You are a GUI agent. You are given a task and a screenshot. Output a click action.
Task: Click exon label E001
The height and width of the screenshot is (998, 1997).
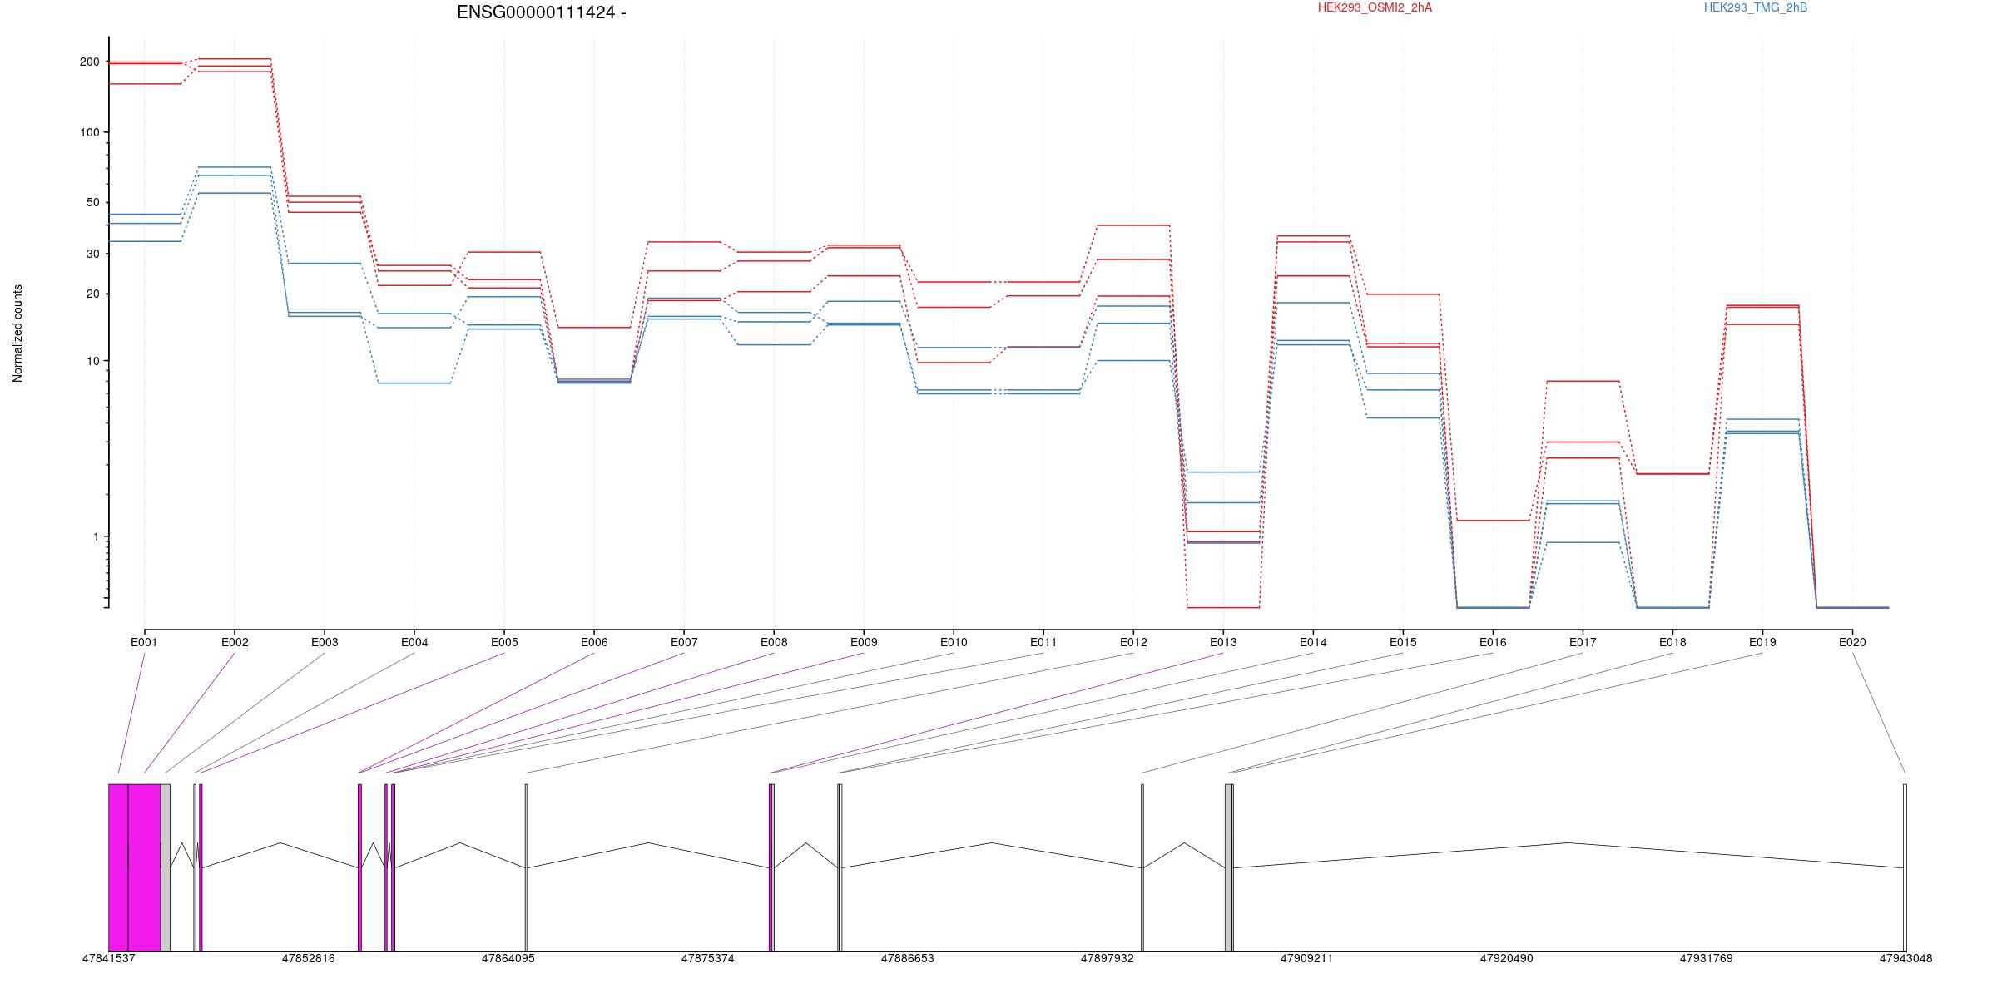tap(144, 642)
